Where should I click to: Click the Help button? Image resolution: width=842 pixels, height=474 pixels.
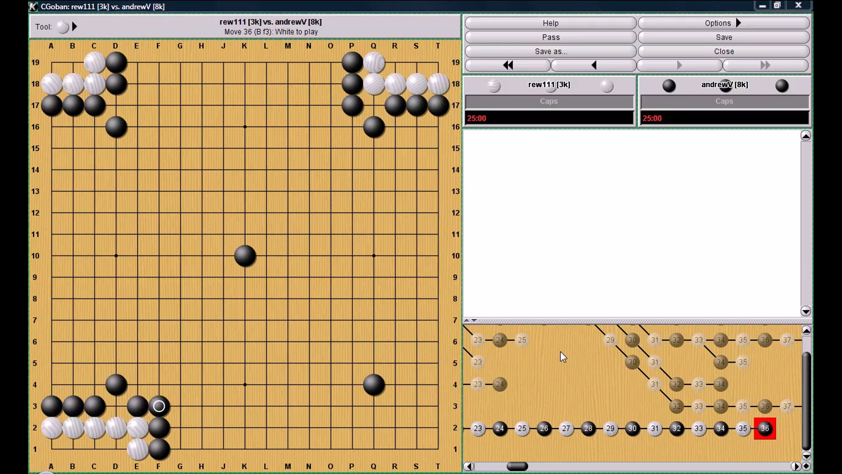pos(550,23)
